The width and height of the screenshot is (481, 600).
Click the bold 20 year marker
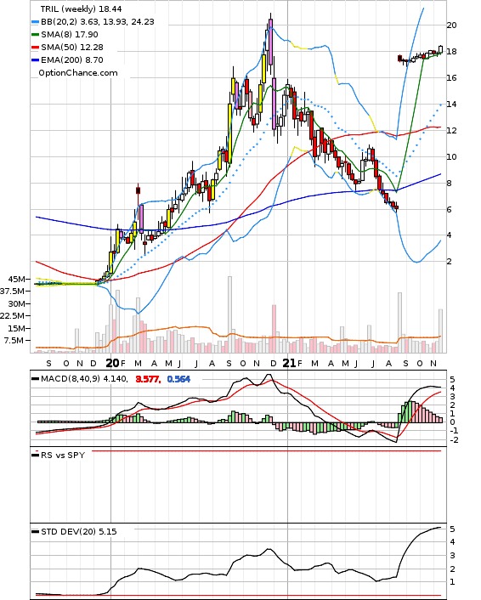coord(112,363)
